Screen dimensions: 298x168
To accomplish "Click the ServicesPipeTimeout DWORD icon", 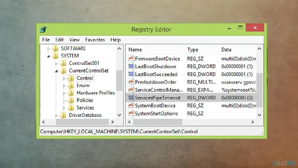I will pyautogui.click(x=131, y=98).
